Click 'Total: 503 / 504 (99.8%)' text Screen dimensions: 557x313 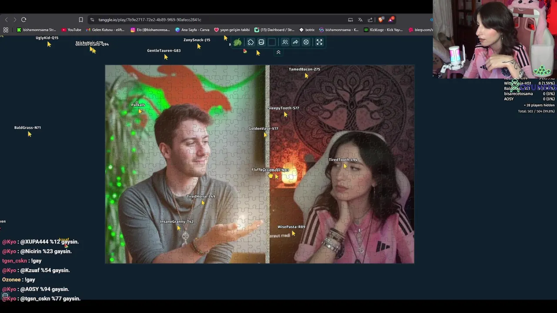coord(536,111)
